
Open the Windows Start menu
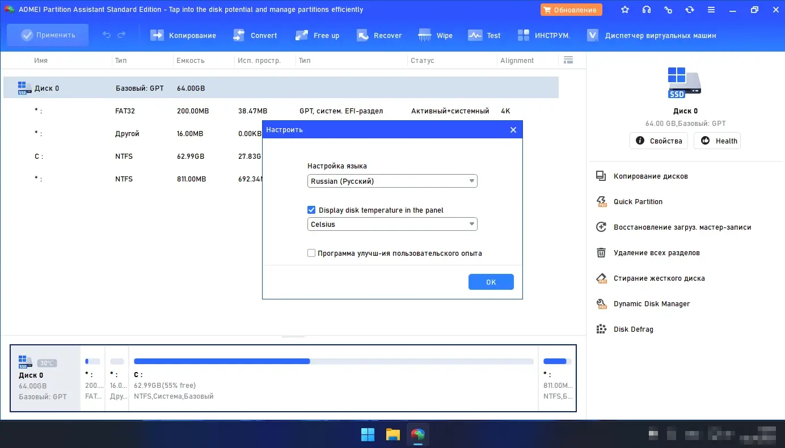point(368,435)
